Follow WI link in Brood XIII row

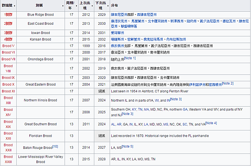[156, 100]
